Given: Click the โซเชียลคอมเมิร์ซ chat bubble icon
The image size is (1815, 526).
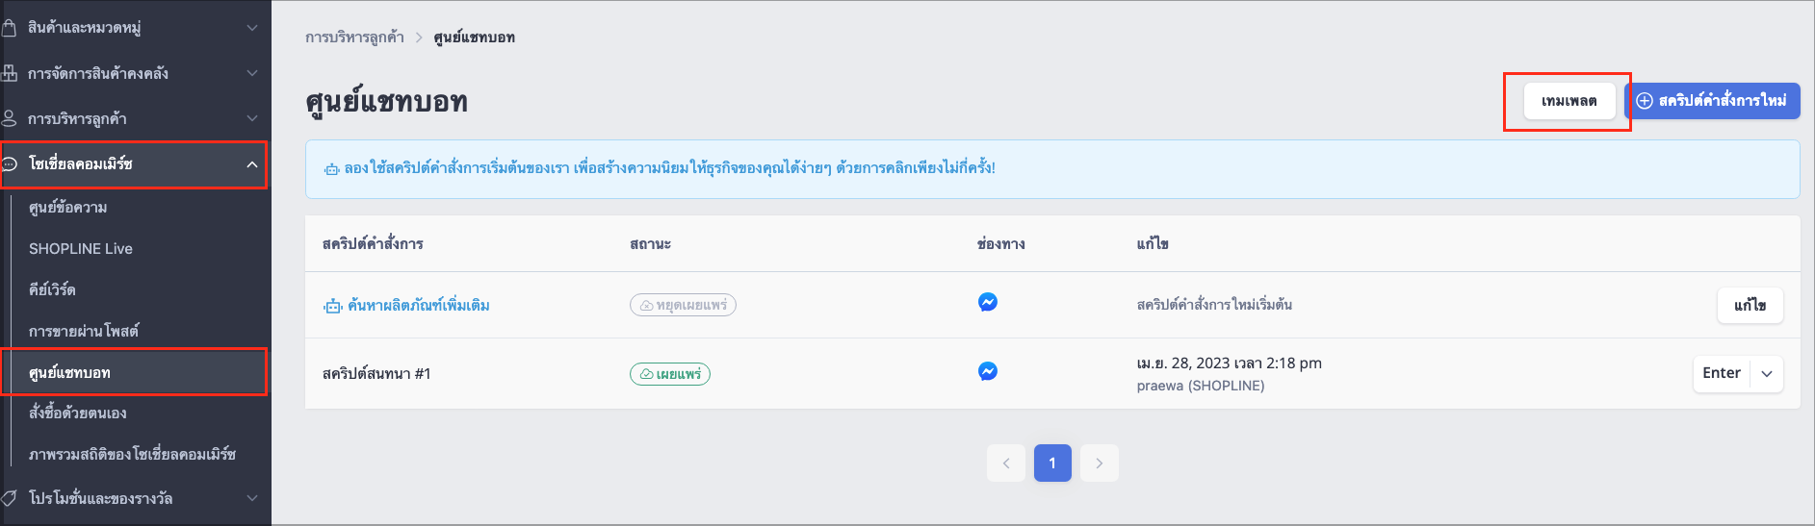Looking at the screenshot, I should pos(10,164).
